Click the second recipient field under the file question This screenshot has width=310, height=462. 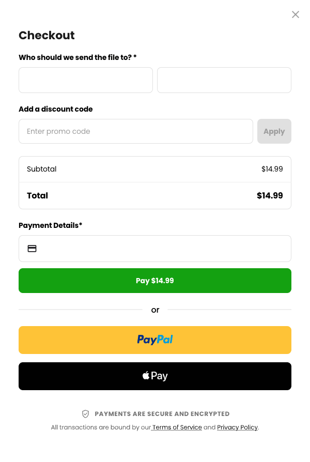tap(224, 80)
